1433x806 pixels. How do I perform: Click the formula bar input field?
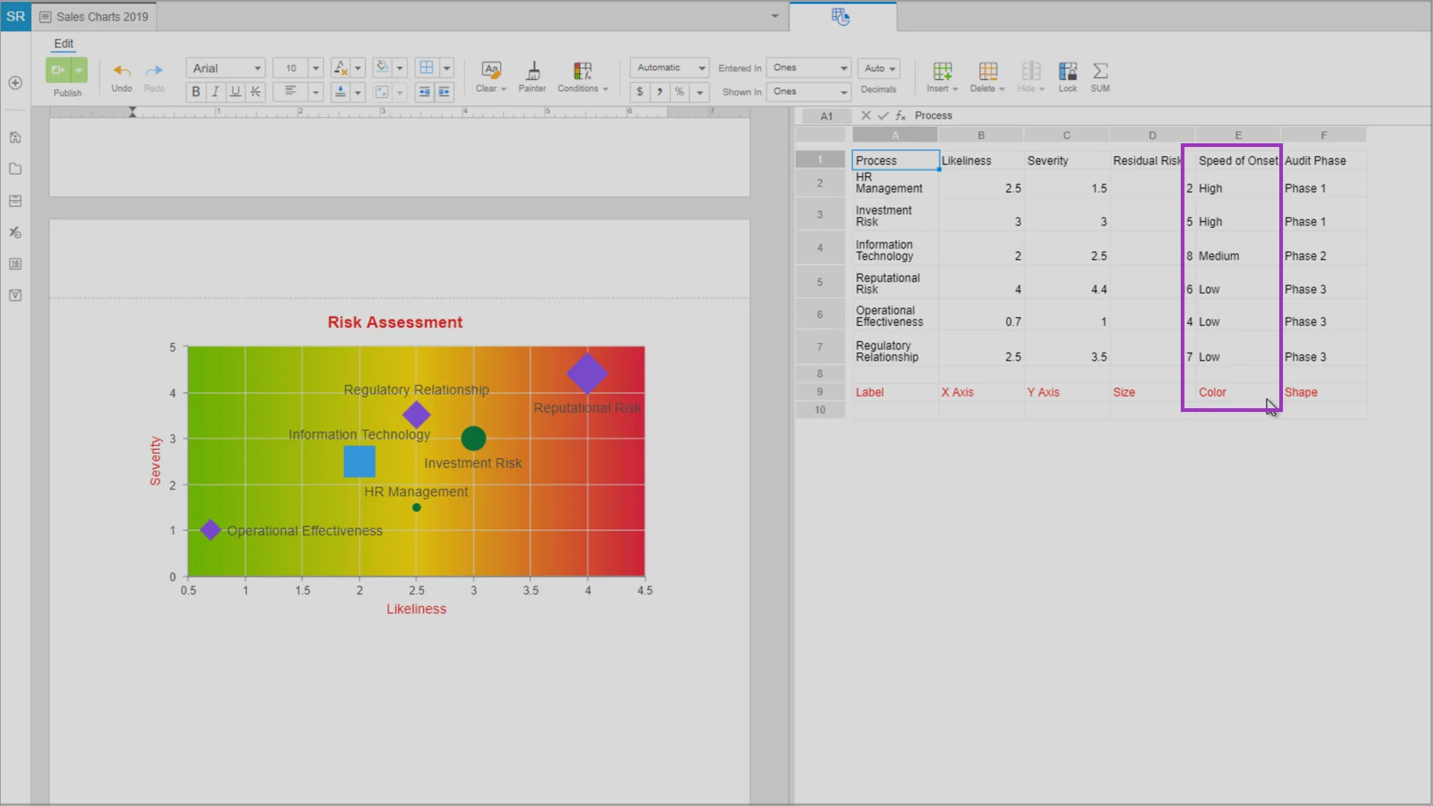click(x=1120, y=116)
